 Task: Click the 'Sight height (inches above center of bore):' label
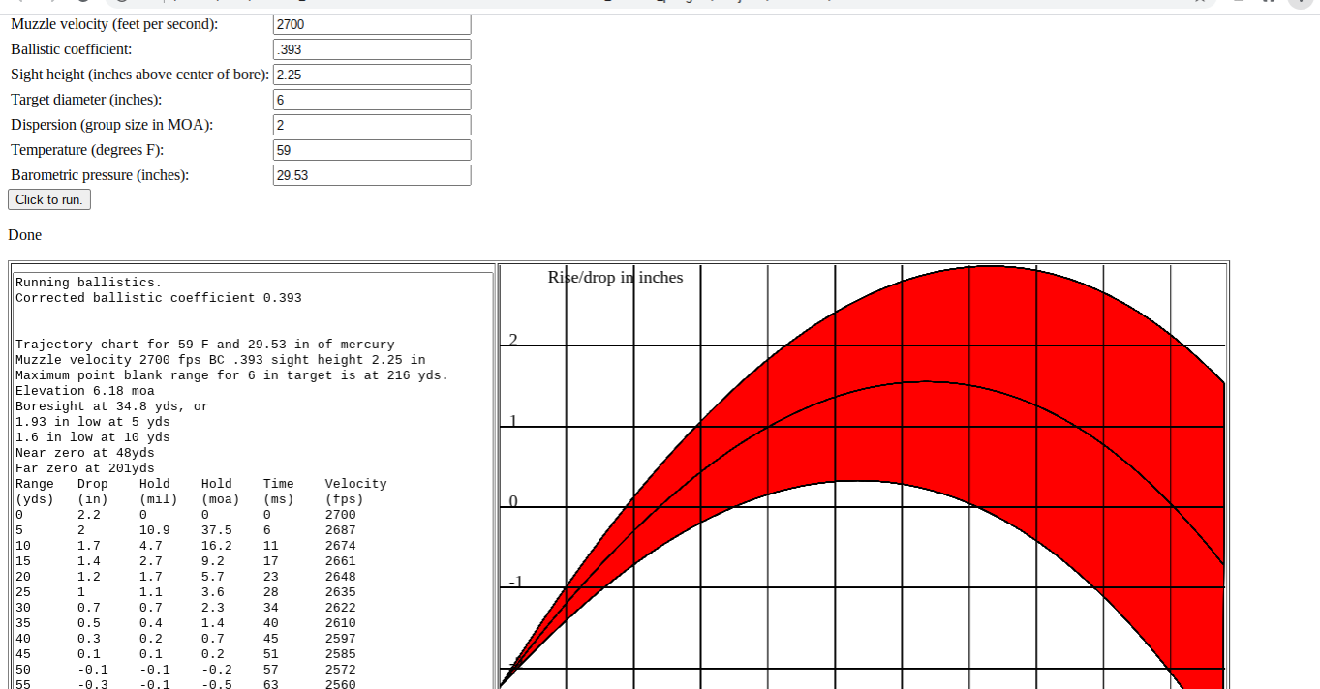tap(139, 75)
